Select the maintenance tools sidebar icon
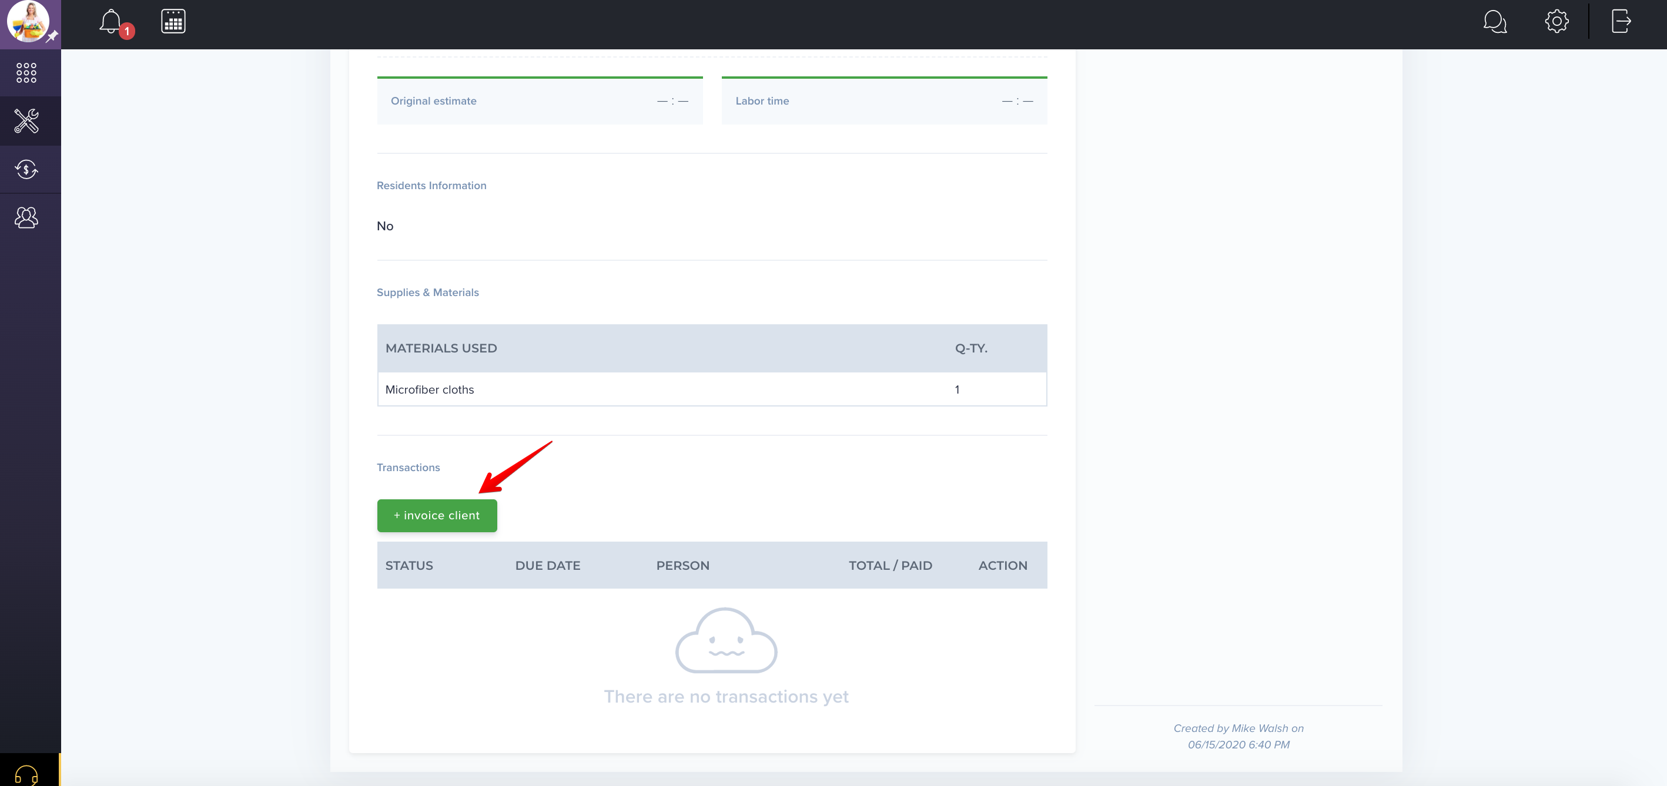The width and height of the screenshot is (1667, 786). 26,121
